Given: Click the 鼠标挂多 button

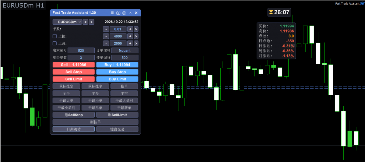Looking at the screenshot, I should click(95, 86).
